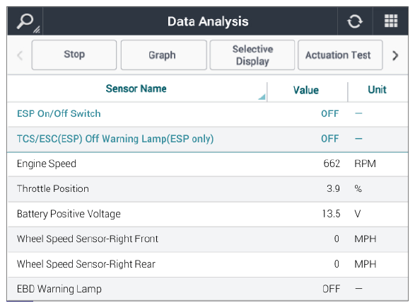
Task: Select the ESP On/Off Switch row
Action: click(208, 114)
